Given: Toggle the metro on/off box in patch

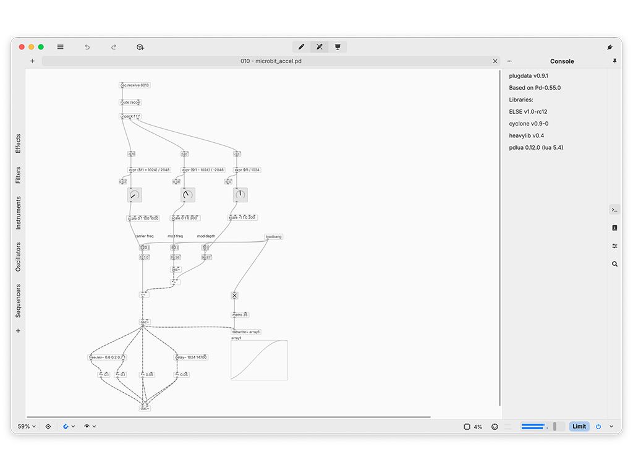Looking at the screenshot, I should coord(234,296).
